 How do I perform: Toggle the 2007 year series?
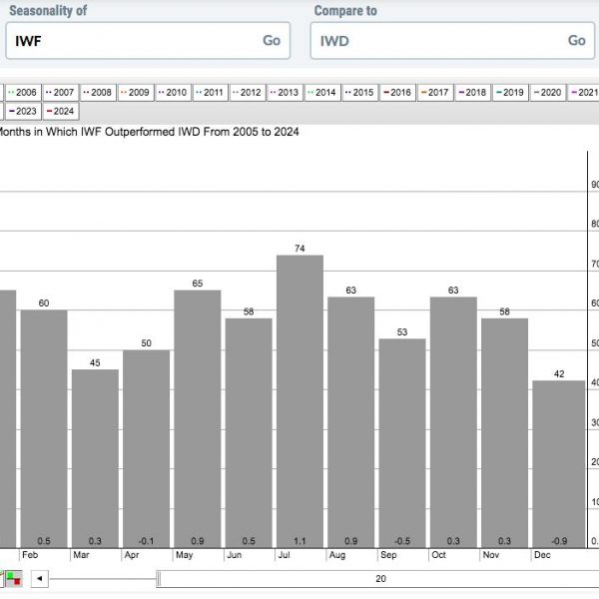point(60,93)
